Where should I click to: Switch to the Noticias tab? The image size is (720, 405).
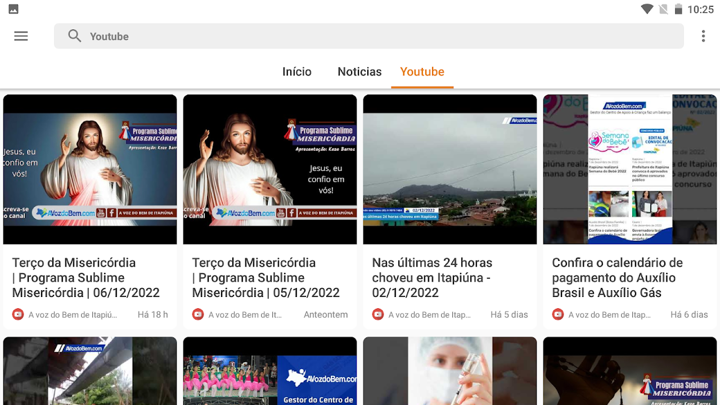[x=359, y=71]
